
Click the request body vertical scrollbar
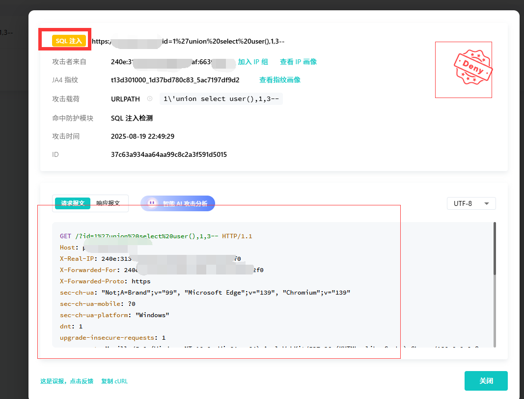pyautogui.click(x=494, y=284)
